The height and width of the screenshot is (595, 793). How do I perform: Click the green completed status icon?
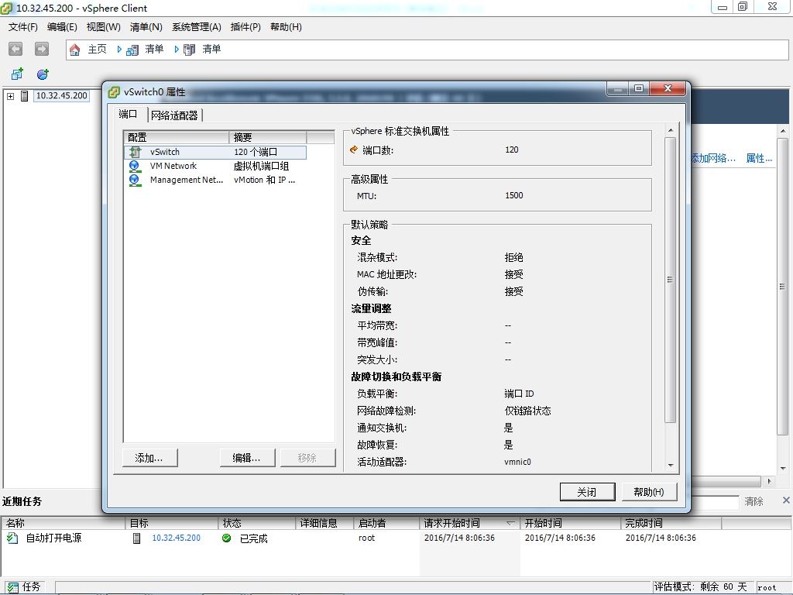click(227, 538)
